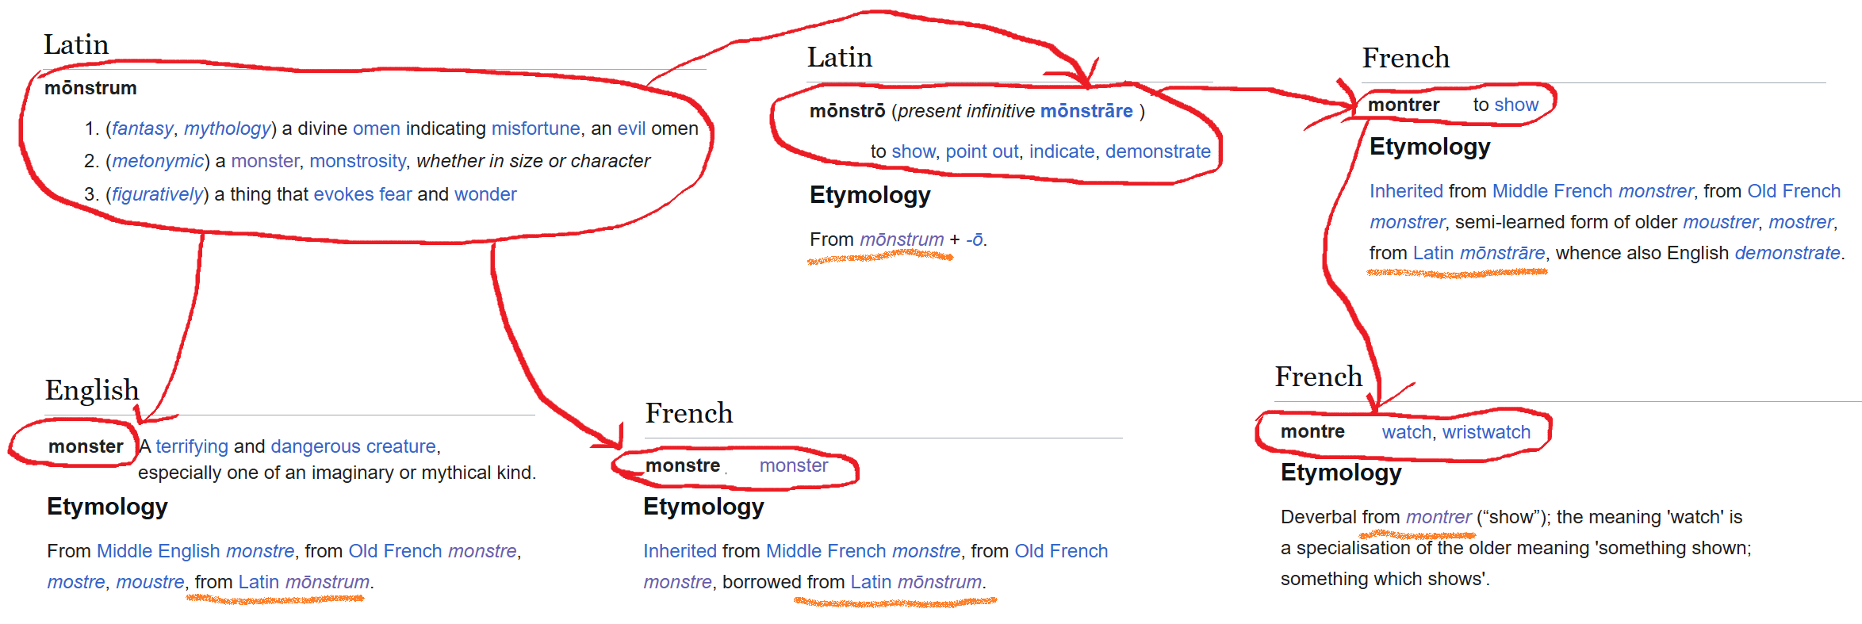Click the "point out" link
Screen dimensions: 1862x624
pyautogui.click(x=982, y=151)
